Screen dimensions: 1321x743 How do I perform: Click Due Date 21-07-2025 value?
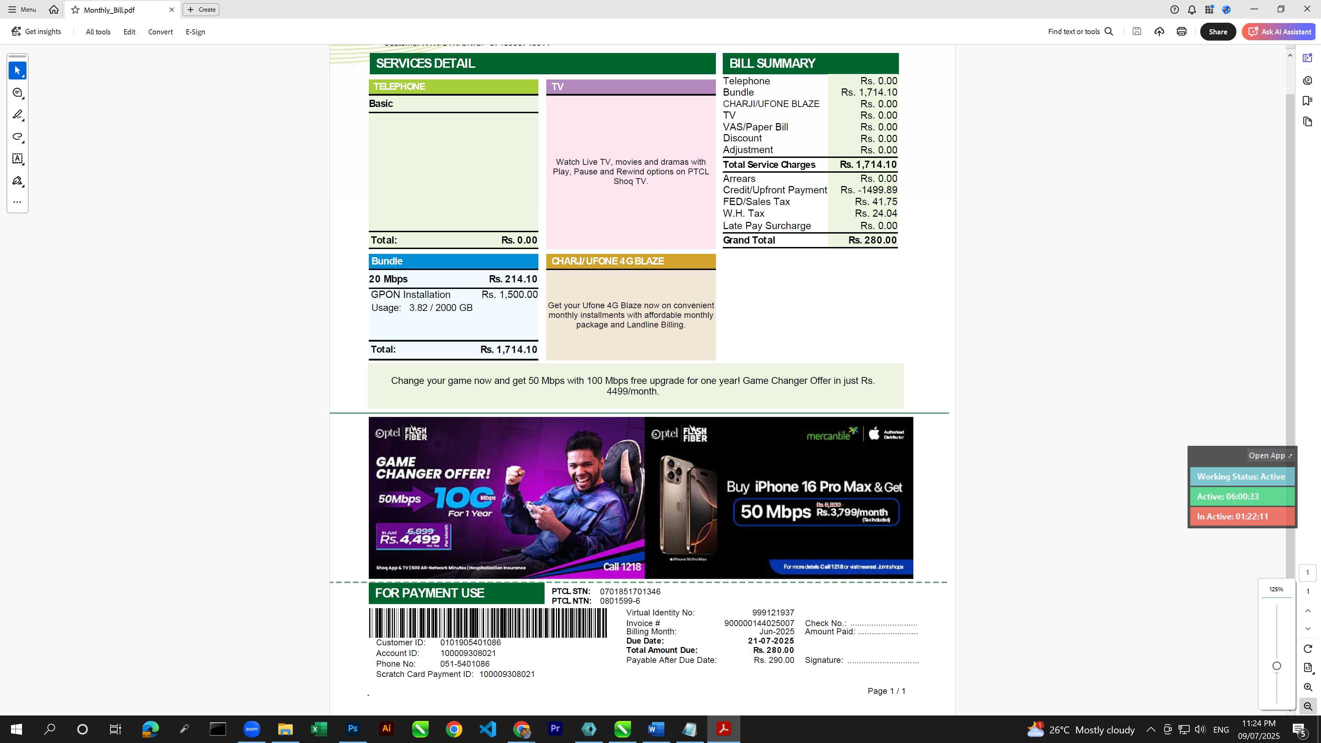pos(771,641)
